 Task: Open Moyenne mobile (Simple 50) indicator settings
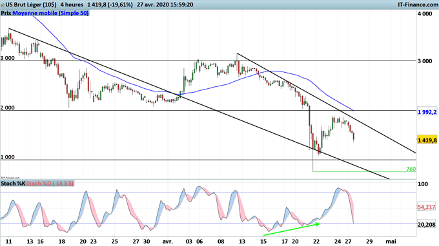point(50,13)
